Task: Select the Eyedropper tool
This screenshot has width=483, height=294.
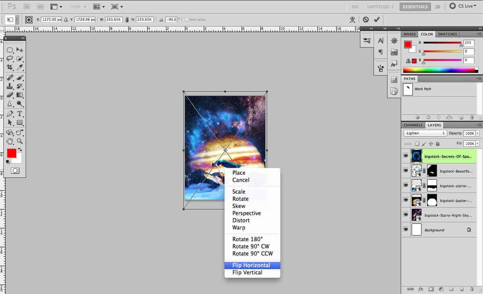Action: point(20,67)
